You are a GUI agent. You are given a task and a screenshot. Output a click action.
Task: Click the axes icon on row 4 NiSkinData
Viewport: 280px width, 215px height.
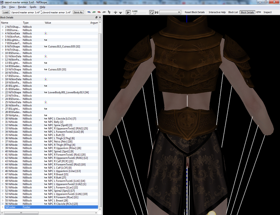point(46,33)
